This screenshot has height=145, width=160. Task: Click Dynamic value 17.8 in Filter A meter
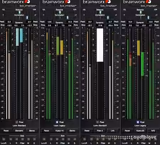pos(100,25)
